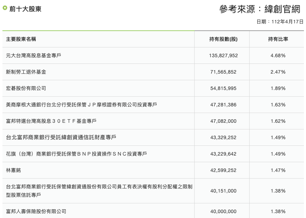
Task: Select the row 台北富邦商業銀行受託緯創資通信託財產專戶
Action: pyautogui.click(x=61, y=137)
